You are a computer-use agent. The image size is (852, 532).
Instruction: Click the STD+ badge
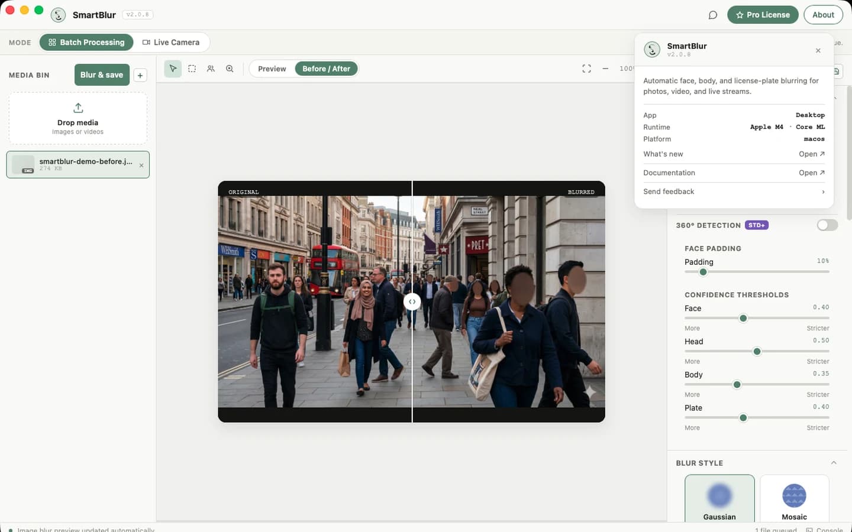point(756,225)
